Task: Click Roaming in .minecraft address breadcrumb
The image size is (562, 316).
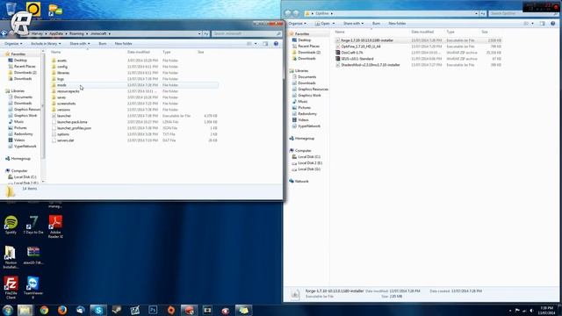Action: pyautogui.click(x=76, y=33)
